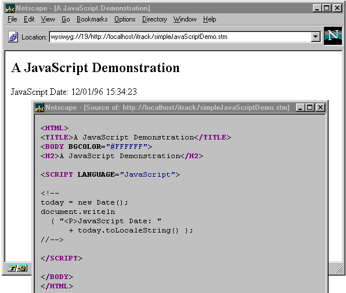
Task: Click the '</SCRIPT>' closing tag
Action: [62, 258]
